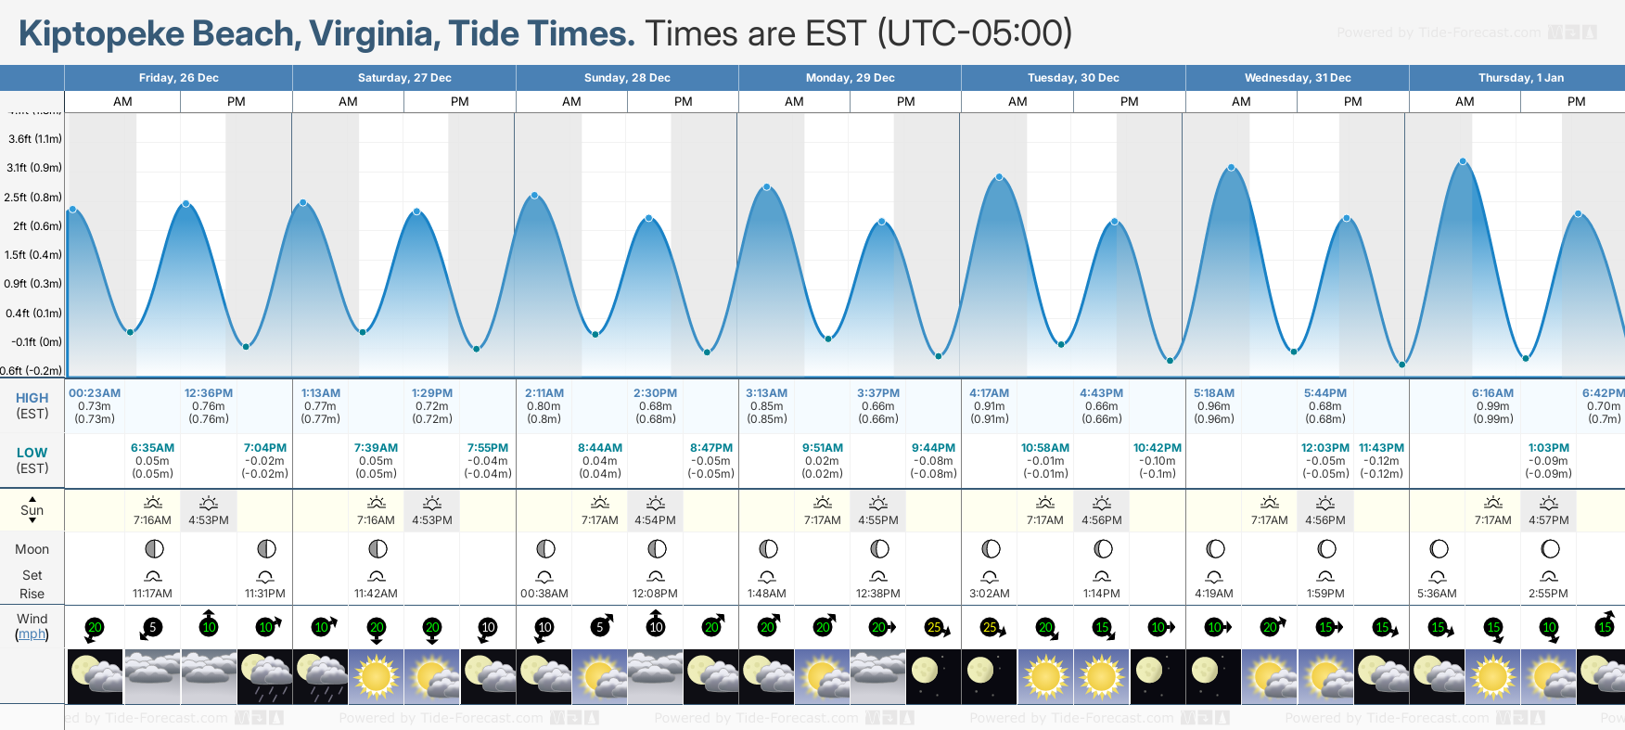Click moon phase icon above 2:55PM moonrise
Viewport: 1625px width, 730px height.
coord(1549,549)
